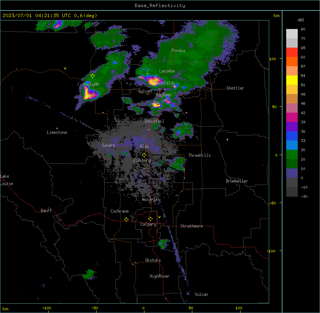Click the RedDeer city label

click(x=163, y=95)
